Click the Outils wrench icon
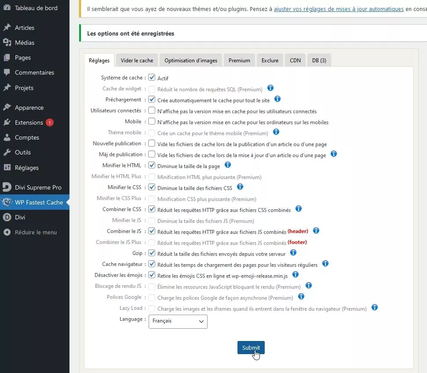The height and width of the screenshot is (373, 427). point(7,152)
